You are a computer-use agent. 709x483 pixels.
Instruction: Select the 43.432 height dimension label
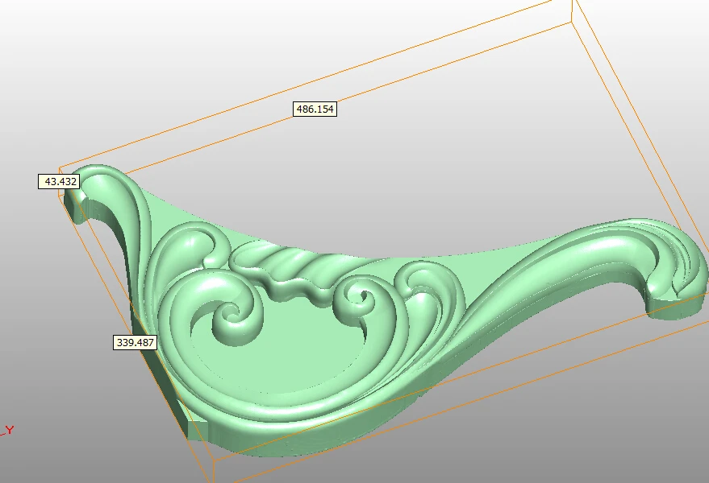click(x=59, y=181)
